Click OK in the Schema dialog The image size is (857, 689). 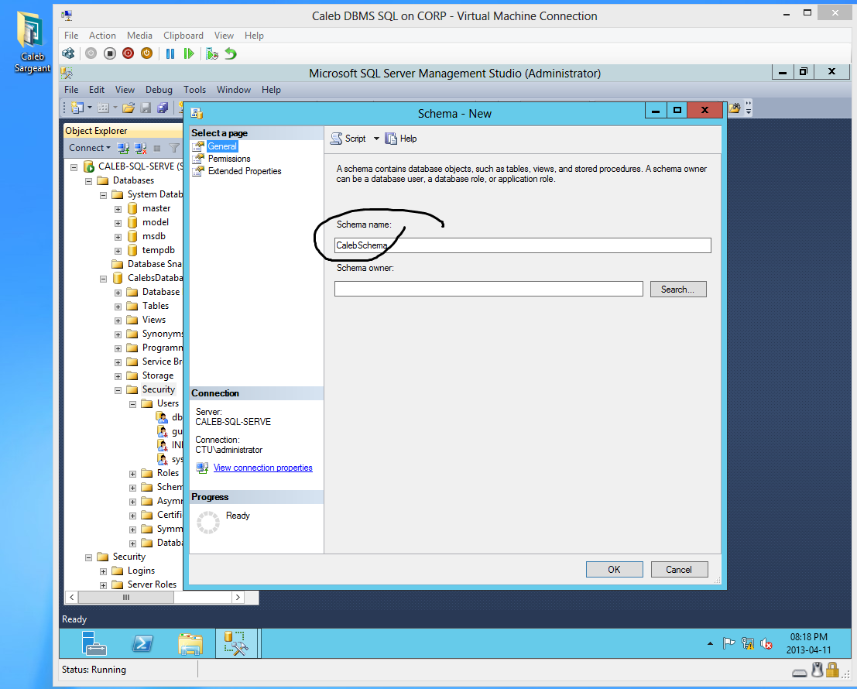click(x=615, y=569)
